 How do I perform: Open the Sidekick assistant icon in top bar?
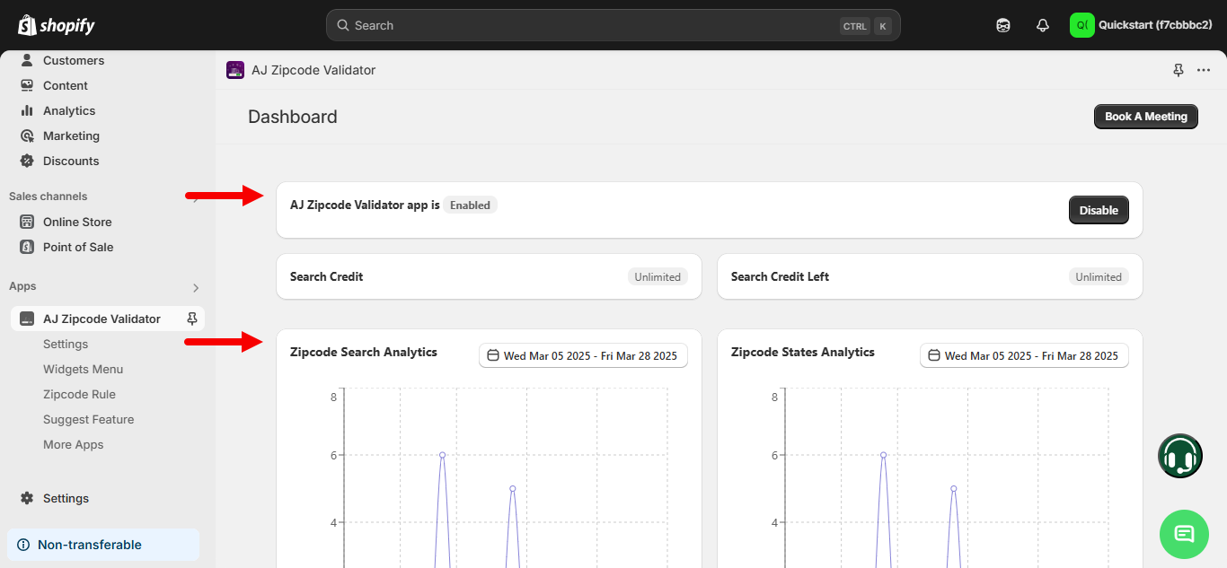1003,25
